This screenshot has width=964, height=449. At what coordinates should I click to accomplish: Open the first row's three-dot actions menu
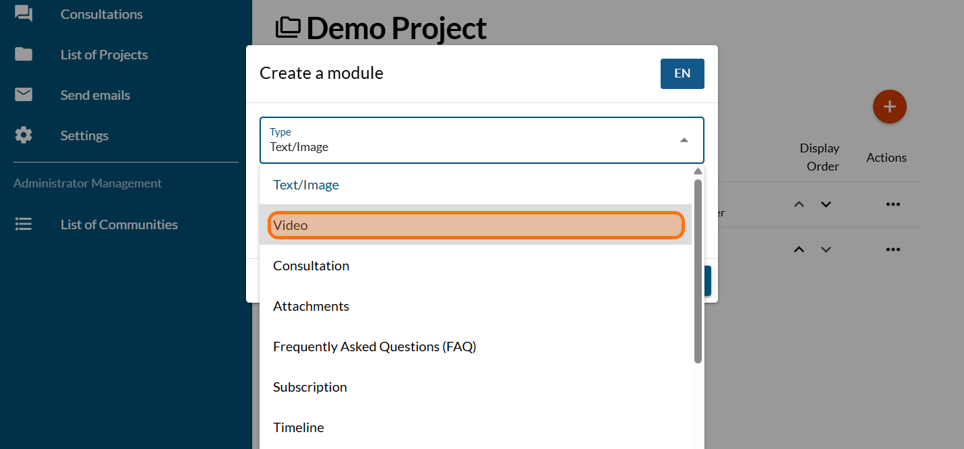pos(893,204)
